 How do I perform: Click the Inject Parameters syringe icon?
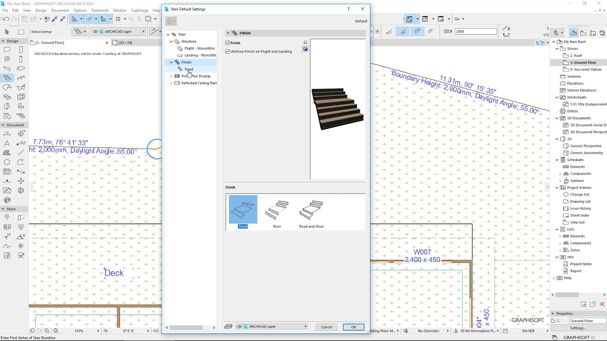coord(63,19)
